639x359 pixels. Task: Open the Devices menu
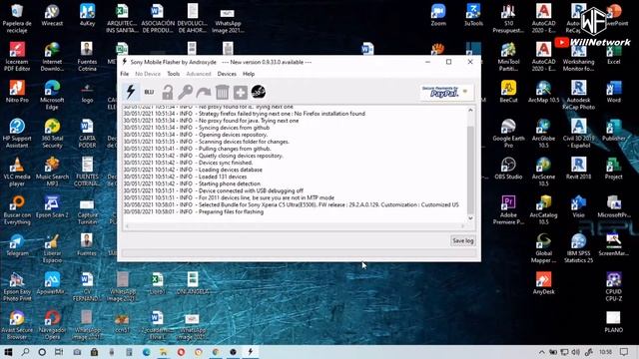227,74
